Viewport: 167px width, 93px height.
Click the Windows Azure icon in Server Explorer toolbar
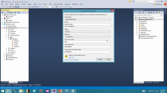coord(19,13)
